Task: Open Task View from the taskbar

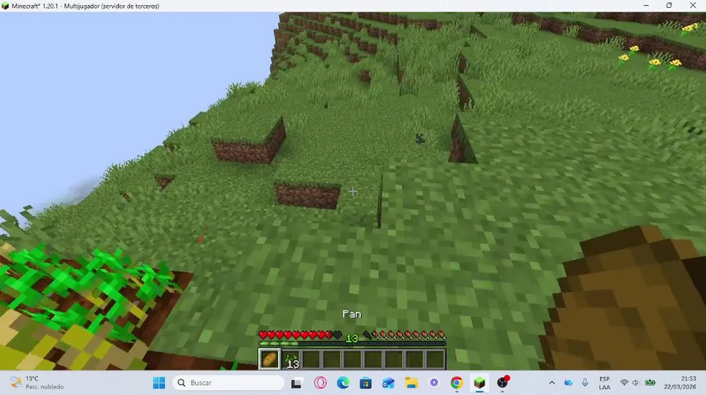Action: [x=297, y=383]
